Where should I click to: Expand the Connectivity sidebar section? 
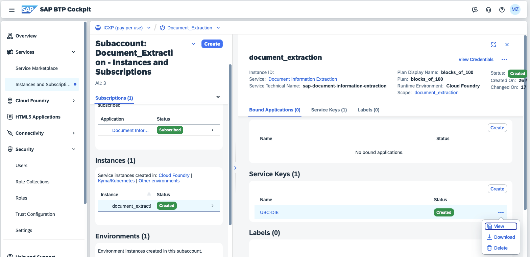(74, 133)
